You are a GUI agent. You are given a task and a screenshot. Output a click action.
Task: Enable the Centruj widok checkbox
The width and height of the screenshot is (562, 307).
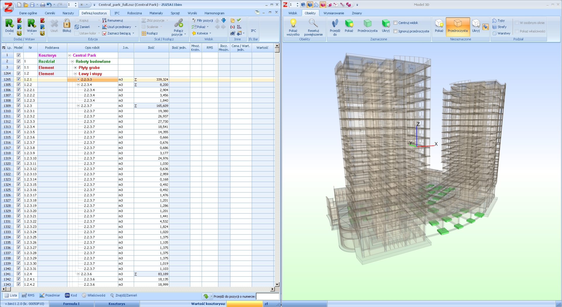pos(395,23)
